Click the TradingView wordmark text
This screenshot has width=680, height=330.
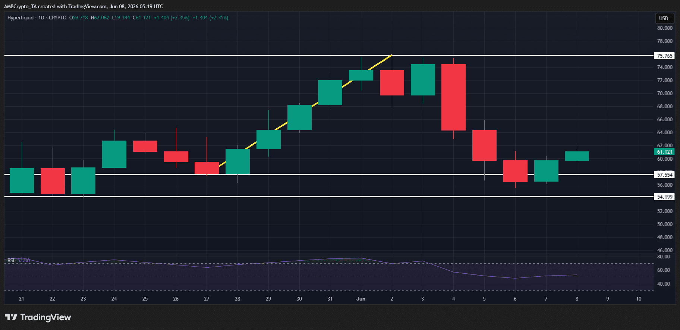point(45,317)
